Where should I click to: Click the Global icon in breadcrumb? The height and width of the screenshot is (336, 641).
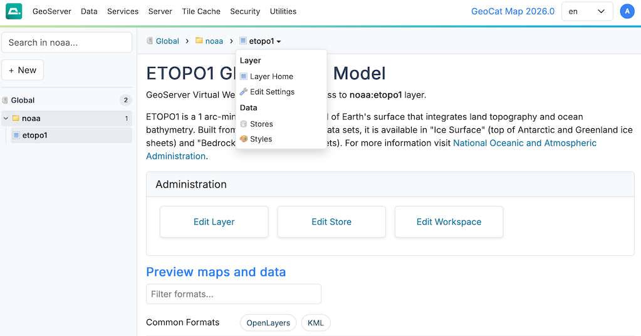click(x=150, y=41)
